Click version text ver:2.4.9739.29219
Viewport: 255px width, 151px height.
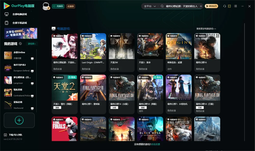click(x=13, y=139)
